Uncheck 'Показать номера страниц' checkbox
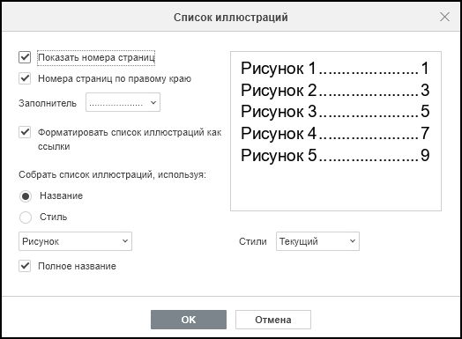The image size is (462, 339). pyautogui.click(x=25, y=57)
